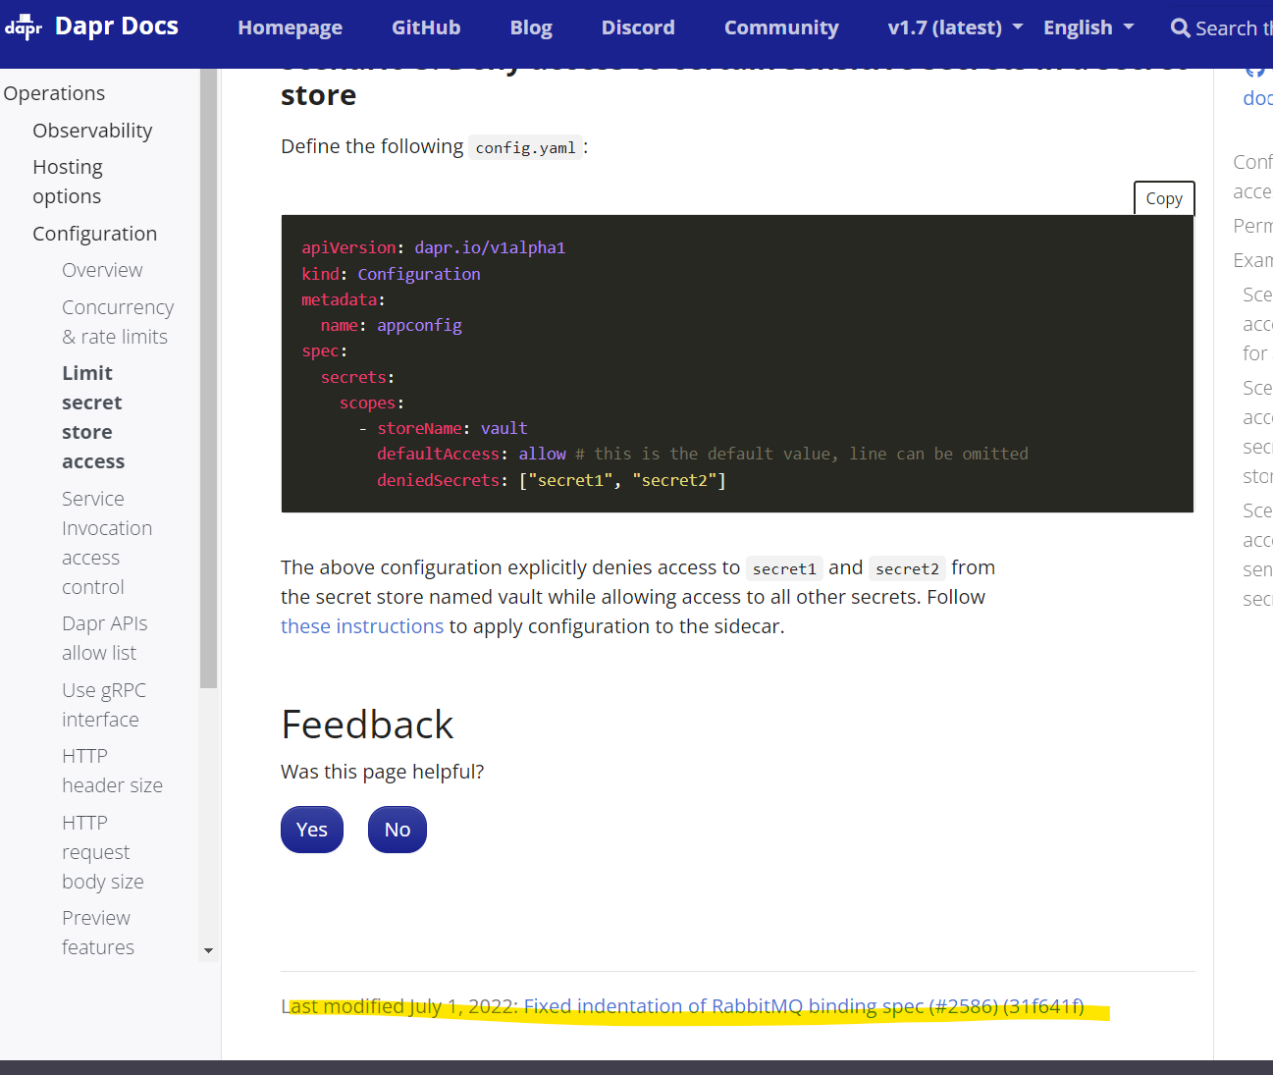
Task: Select the Limit secret store access sidebar entry
Action: click(x=93, y=416)
